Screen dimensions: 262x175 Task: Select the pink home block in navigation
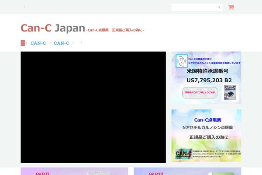[23, 43]
